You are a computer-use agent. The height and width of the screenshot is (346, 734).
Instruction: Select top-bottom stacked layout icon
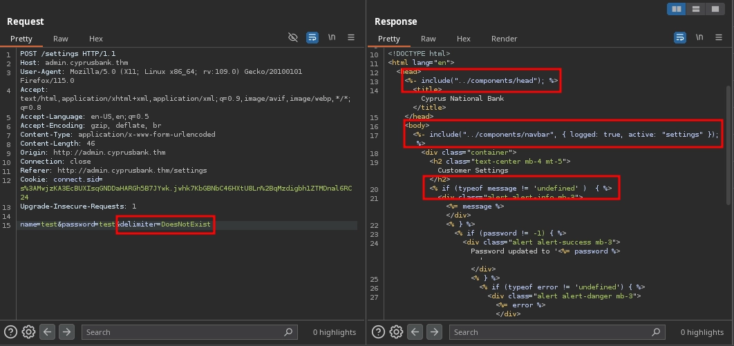click(696, 8)
